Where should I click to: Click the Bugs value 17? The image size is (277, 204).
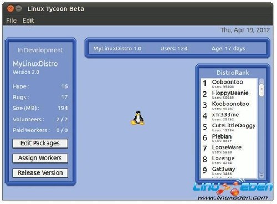click(x=64, y=97)
